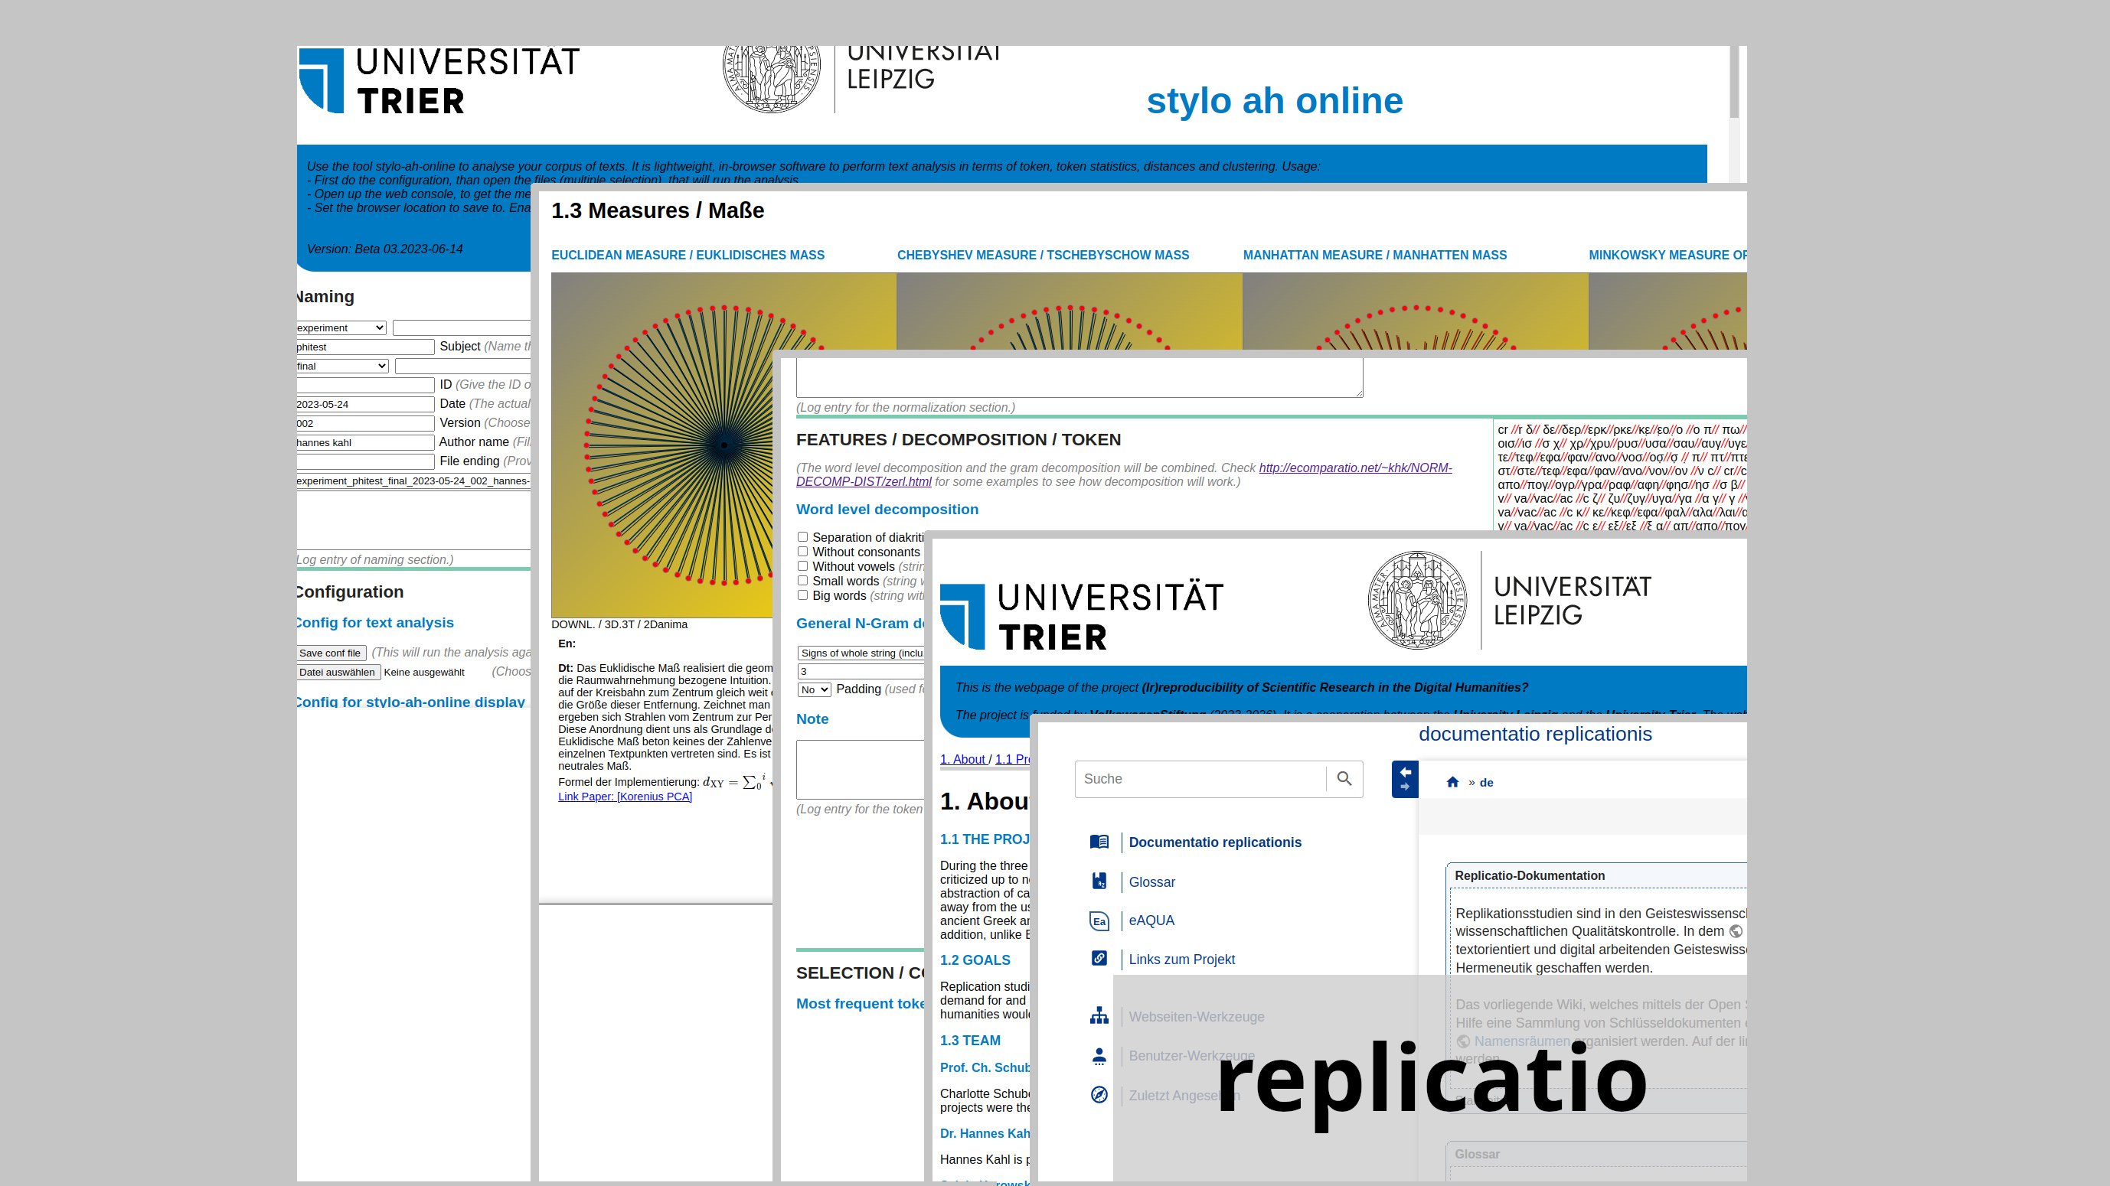The width and height of the screenshot is (2110, 1186).
Task: Click the home icon in breadcrumb
Action: (1452, 783)
